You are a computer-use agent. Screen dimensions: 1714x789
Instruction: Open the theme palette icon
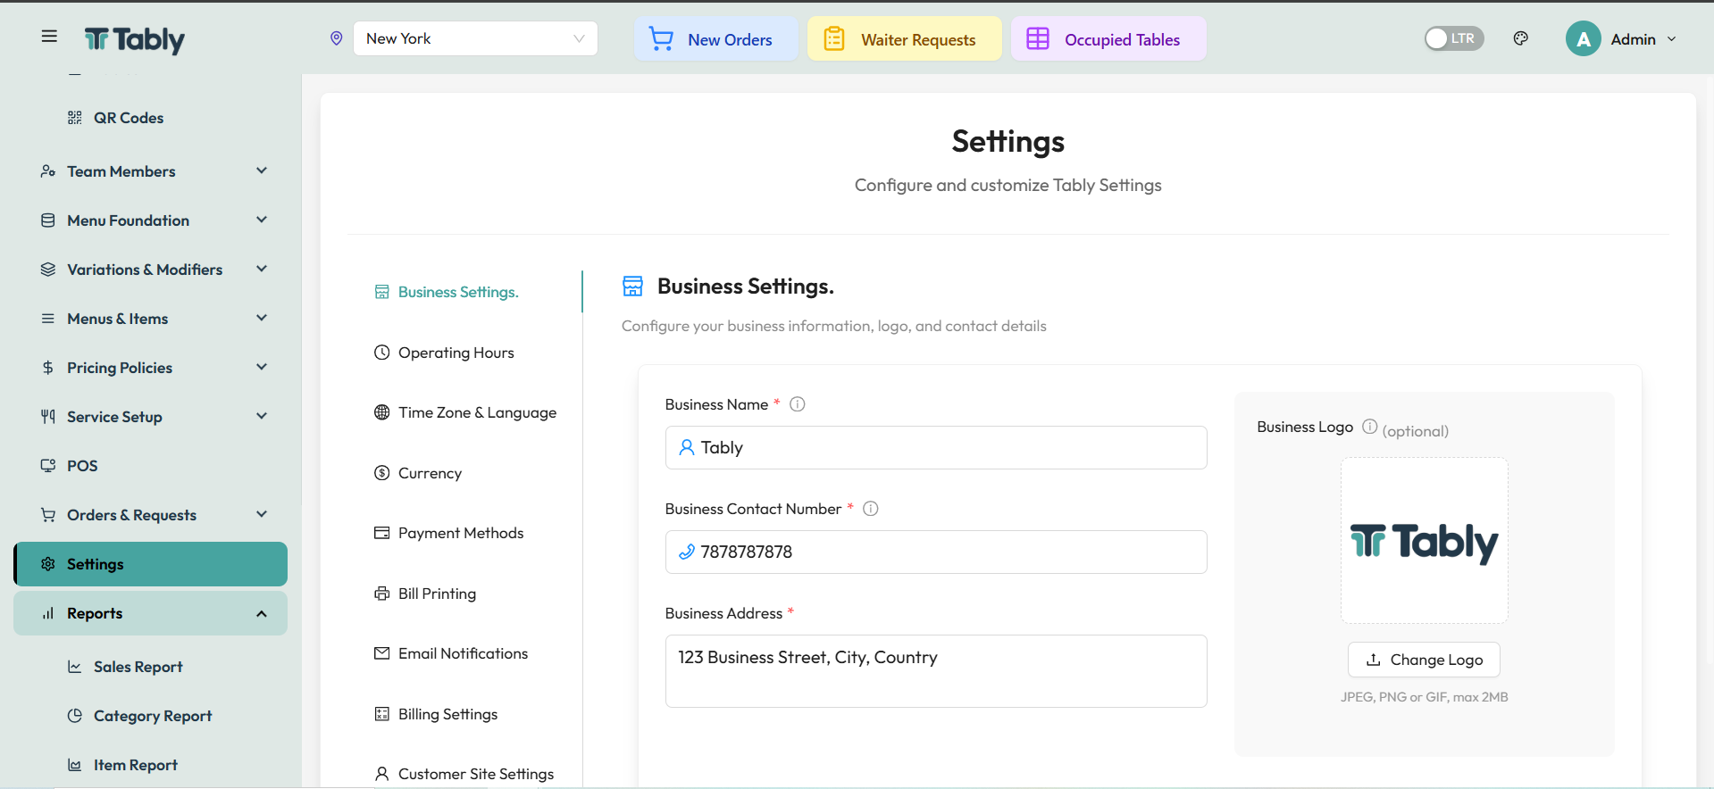[1521, 38]
